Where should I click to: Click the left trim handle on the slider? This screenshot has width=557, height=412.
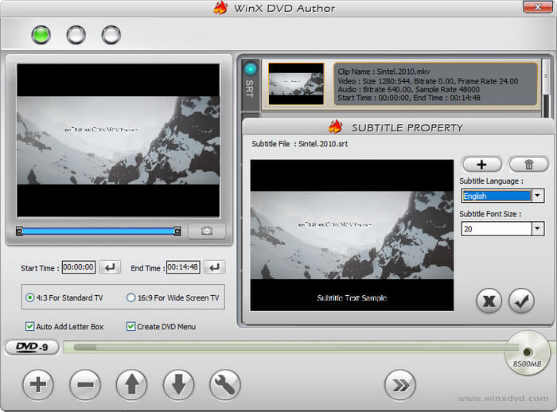point(19,231)
